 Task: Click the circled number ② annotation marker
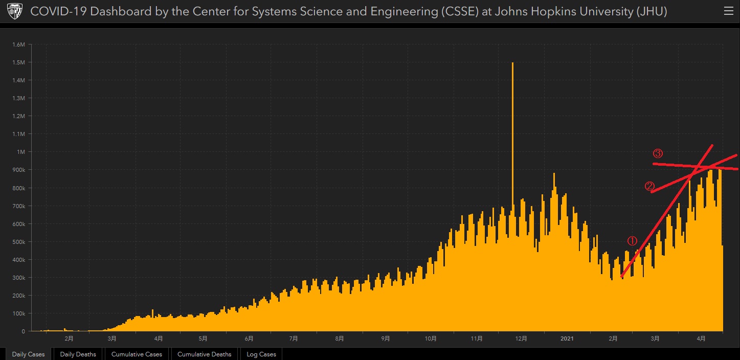coord(650,187)
